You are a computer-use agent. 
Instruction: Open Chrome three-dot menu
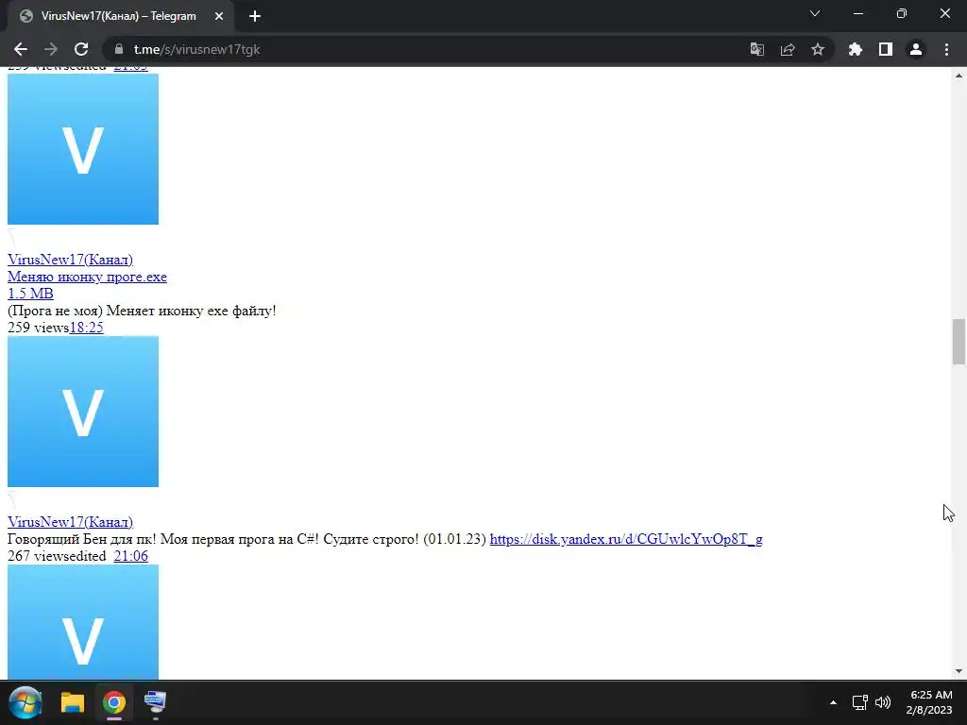coord(946,49)
